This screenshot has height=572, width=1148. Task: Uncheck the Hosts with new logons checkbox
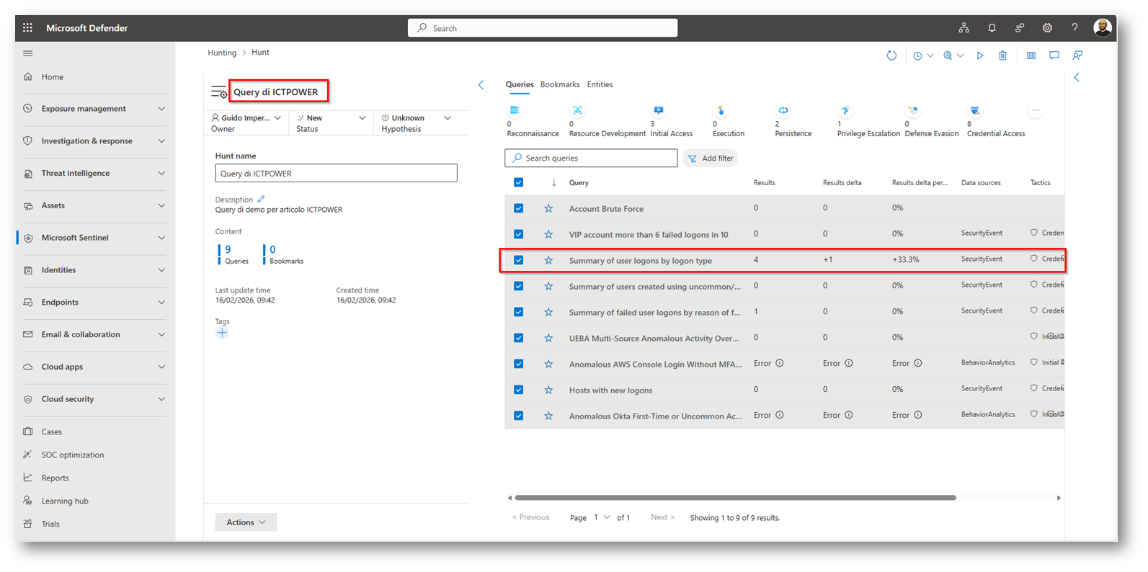(x=518, y=390)
